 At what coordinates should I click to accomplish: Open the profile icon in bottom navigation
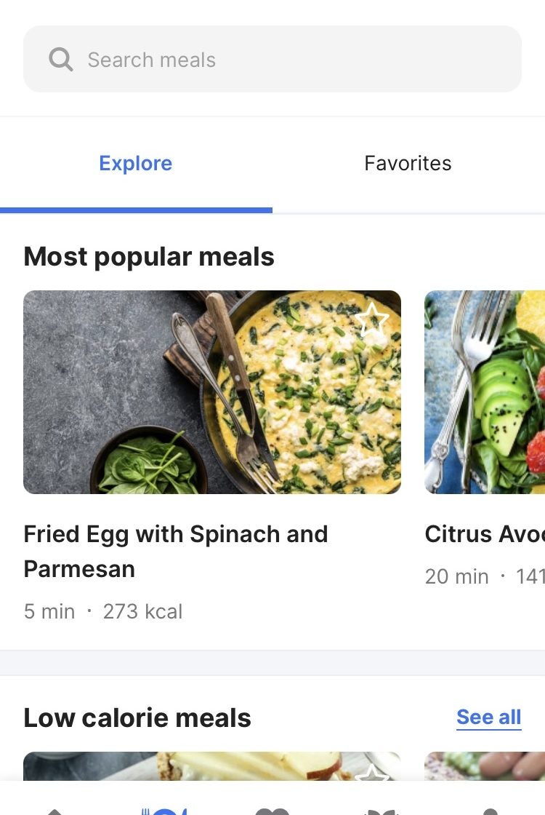(x=490, y=810)
